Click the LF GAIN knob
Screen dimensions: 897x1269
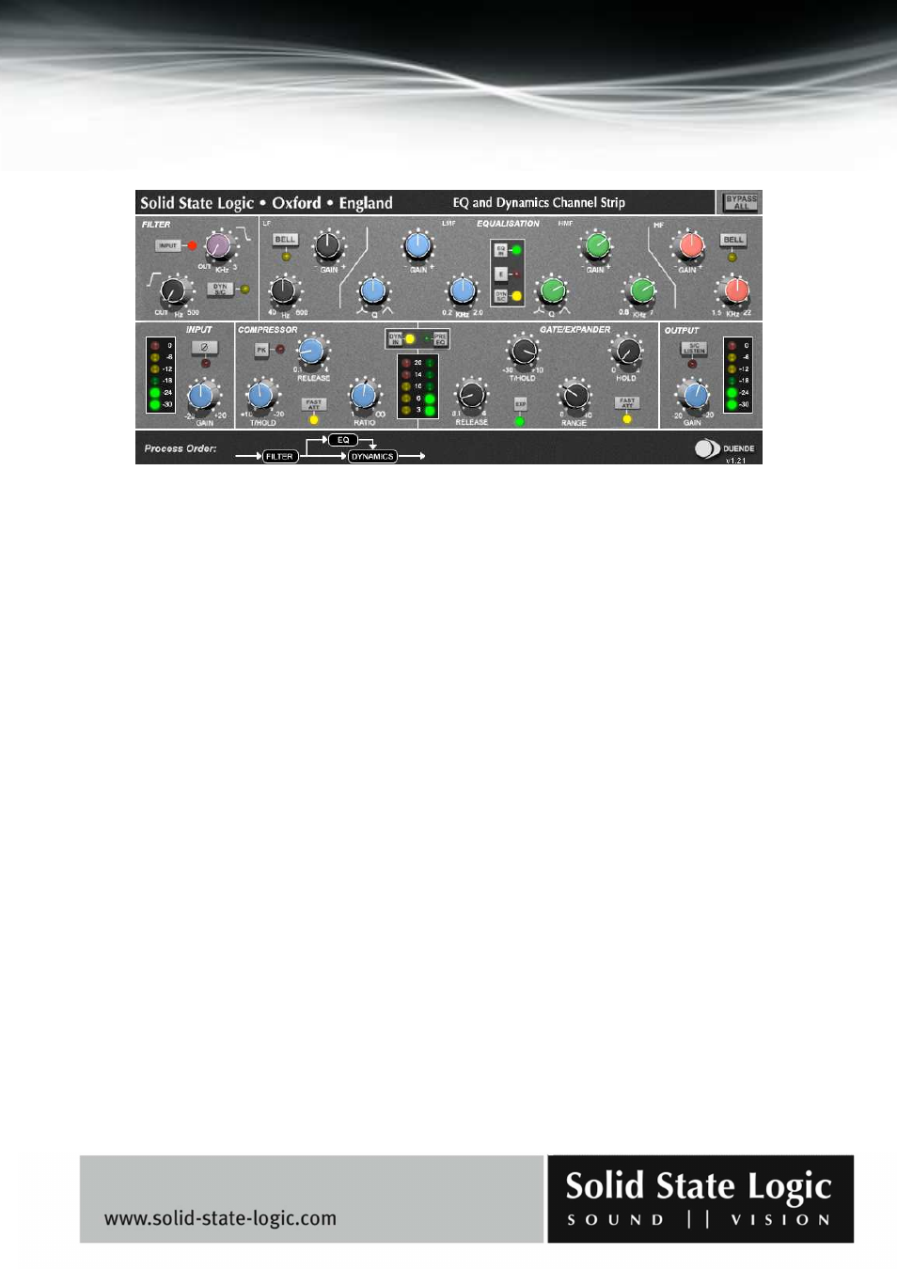pos(327,245)
